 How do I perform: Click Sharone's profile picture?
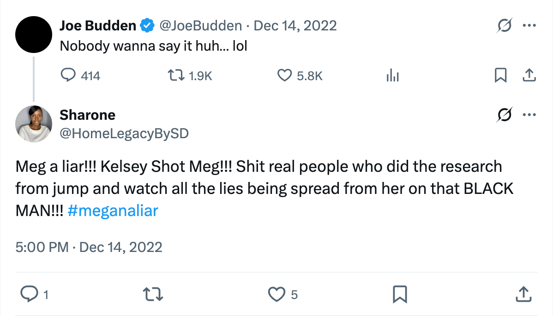[34, 123]
